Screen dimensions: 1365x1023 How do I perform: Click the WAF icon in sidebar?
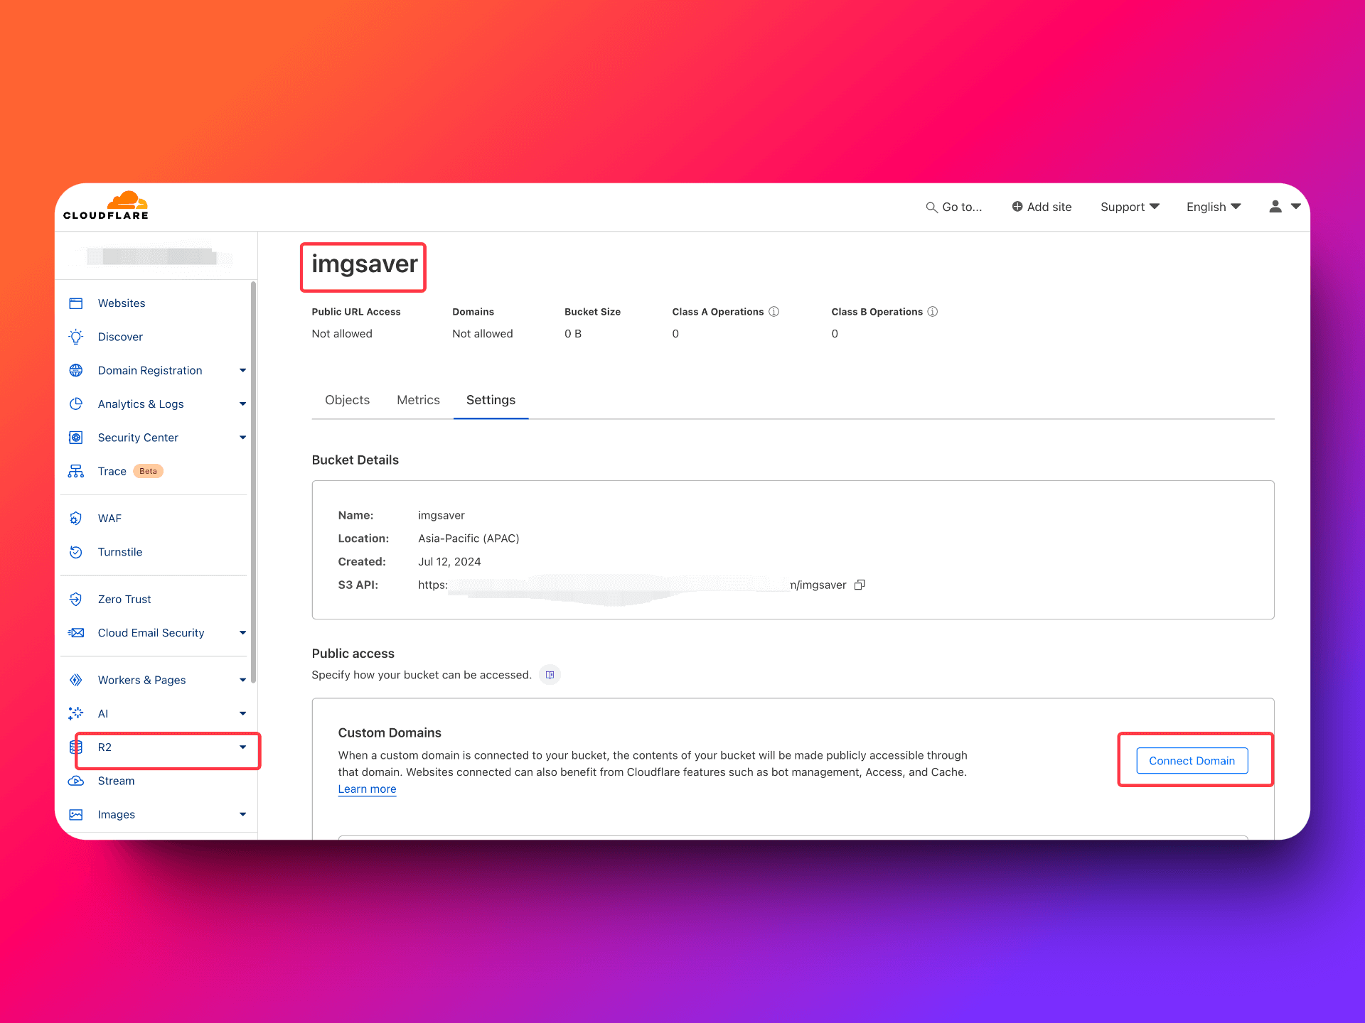(75, 518)
